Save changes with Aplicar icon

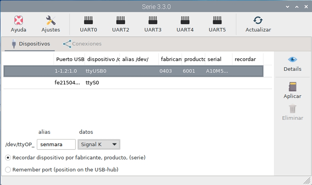[x=292, y=87]
